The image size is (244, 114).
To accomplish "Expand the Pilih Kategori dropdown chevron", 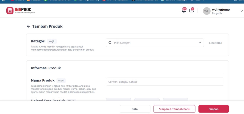I will 200,43.
